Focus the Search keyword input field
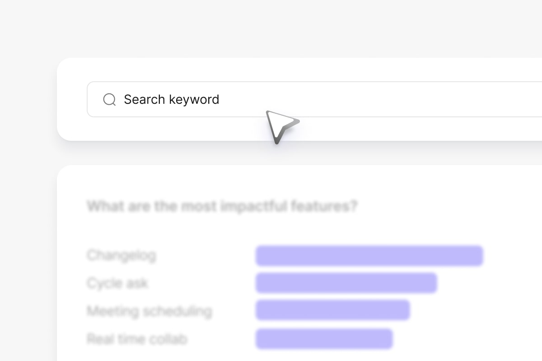The width and height of the screenshot is (542, 361). click(316, 99)
